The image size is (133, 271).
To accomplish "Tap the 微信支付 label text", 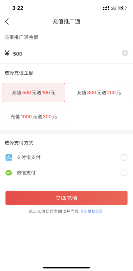I will pos(26,173).
